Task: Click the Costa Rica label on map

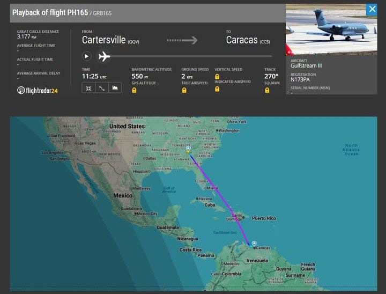Action: 190,250
